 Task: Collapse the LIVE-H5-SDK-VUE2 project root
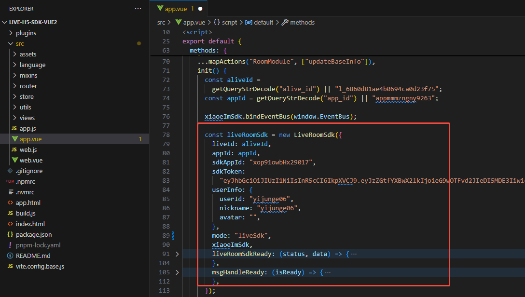(5, 22)
